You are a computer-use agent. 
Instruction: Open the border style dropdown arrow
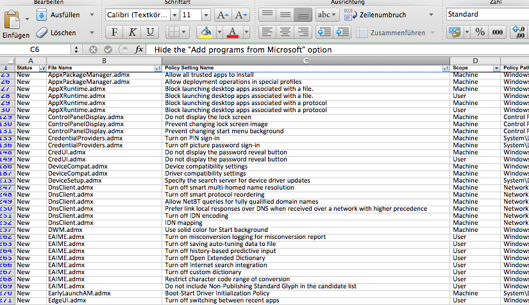[184, 32]
